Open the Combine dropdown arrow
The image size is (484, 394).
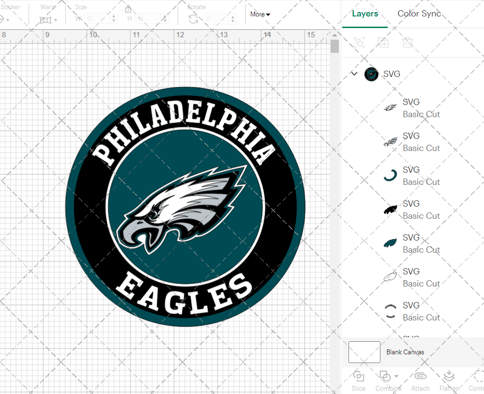coord(396,376)
